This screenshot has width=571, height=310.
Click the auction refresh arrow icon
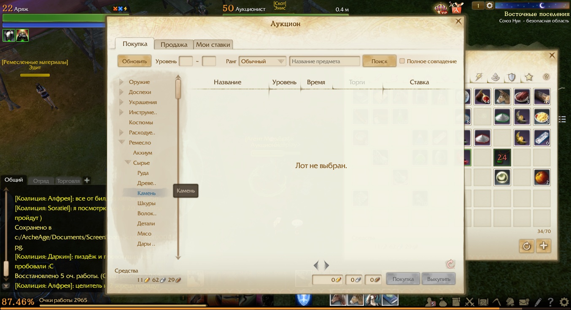click(x=450, y=264)
